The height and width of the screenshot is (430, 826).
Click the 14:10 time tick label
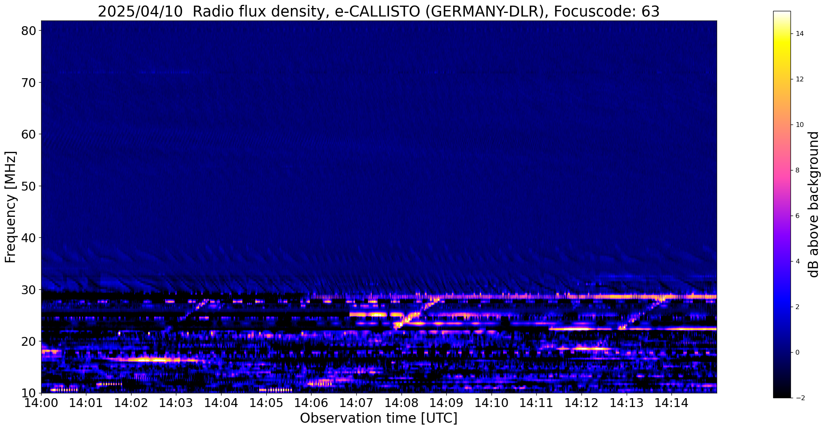(491, 403)
